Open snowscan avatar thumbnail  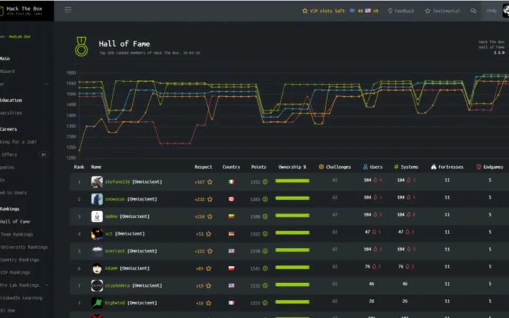tap(96, 199)
